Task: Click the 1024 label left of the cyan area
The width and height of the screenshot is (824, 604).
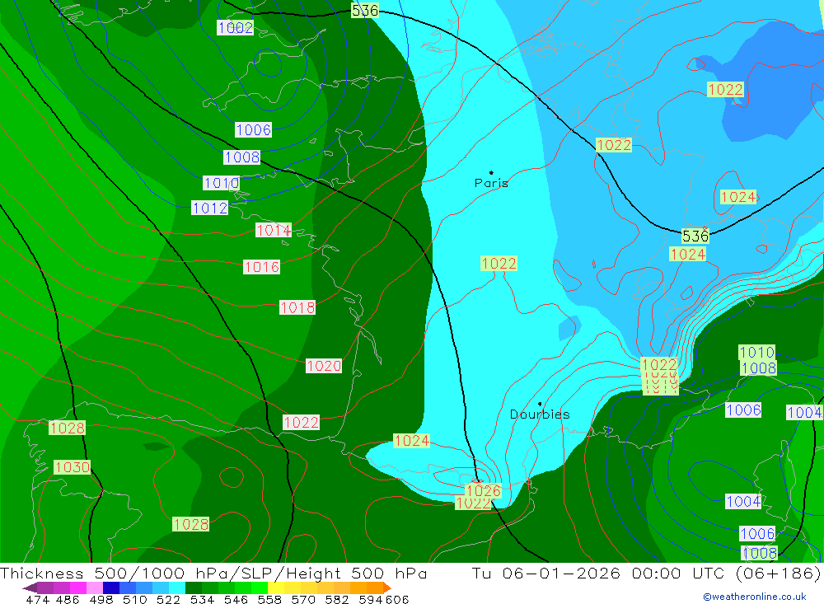Action: pos(411,441)
